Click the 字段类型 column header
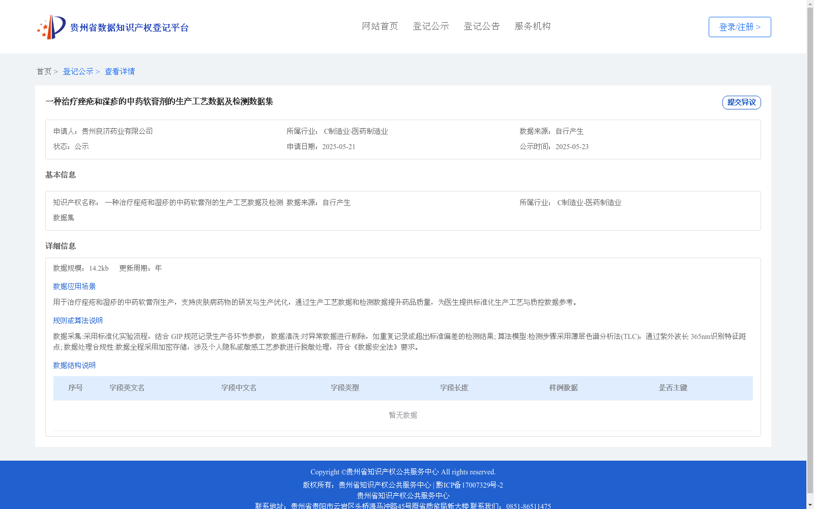 [x=345, y=388]
